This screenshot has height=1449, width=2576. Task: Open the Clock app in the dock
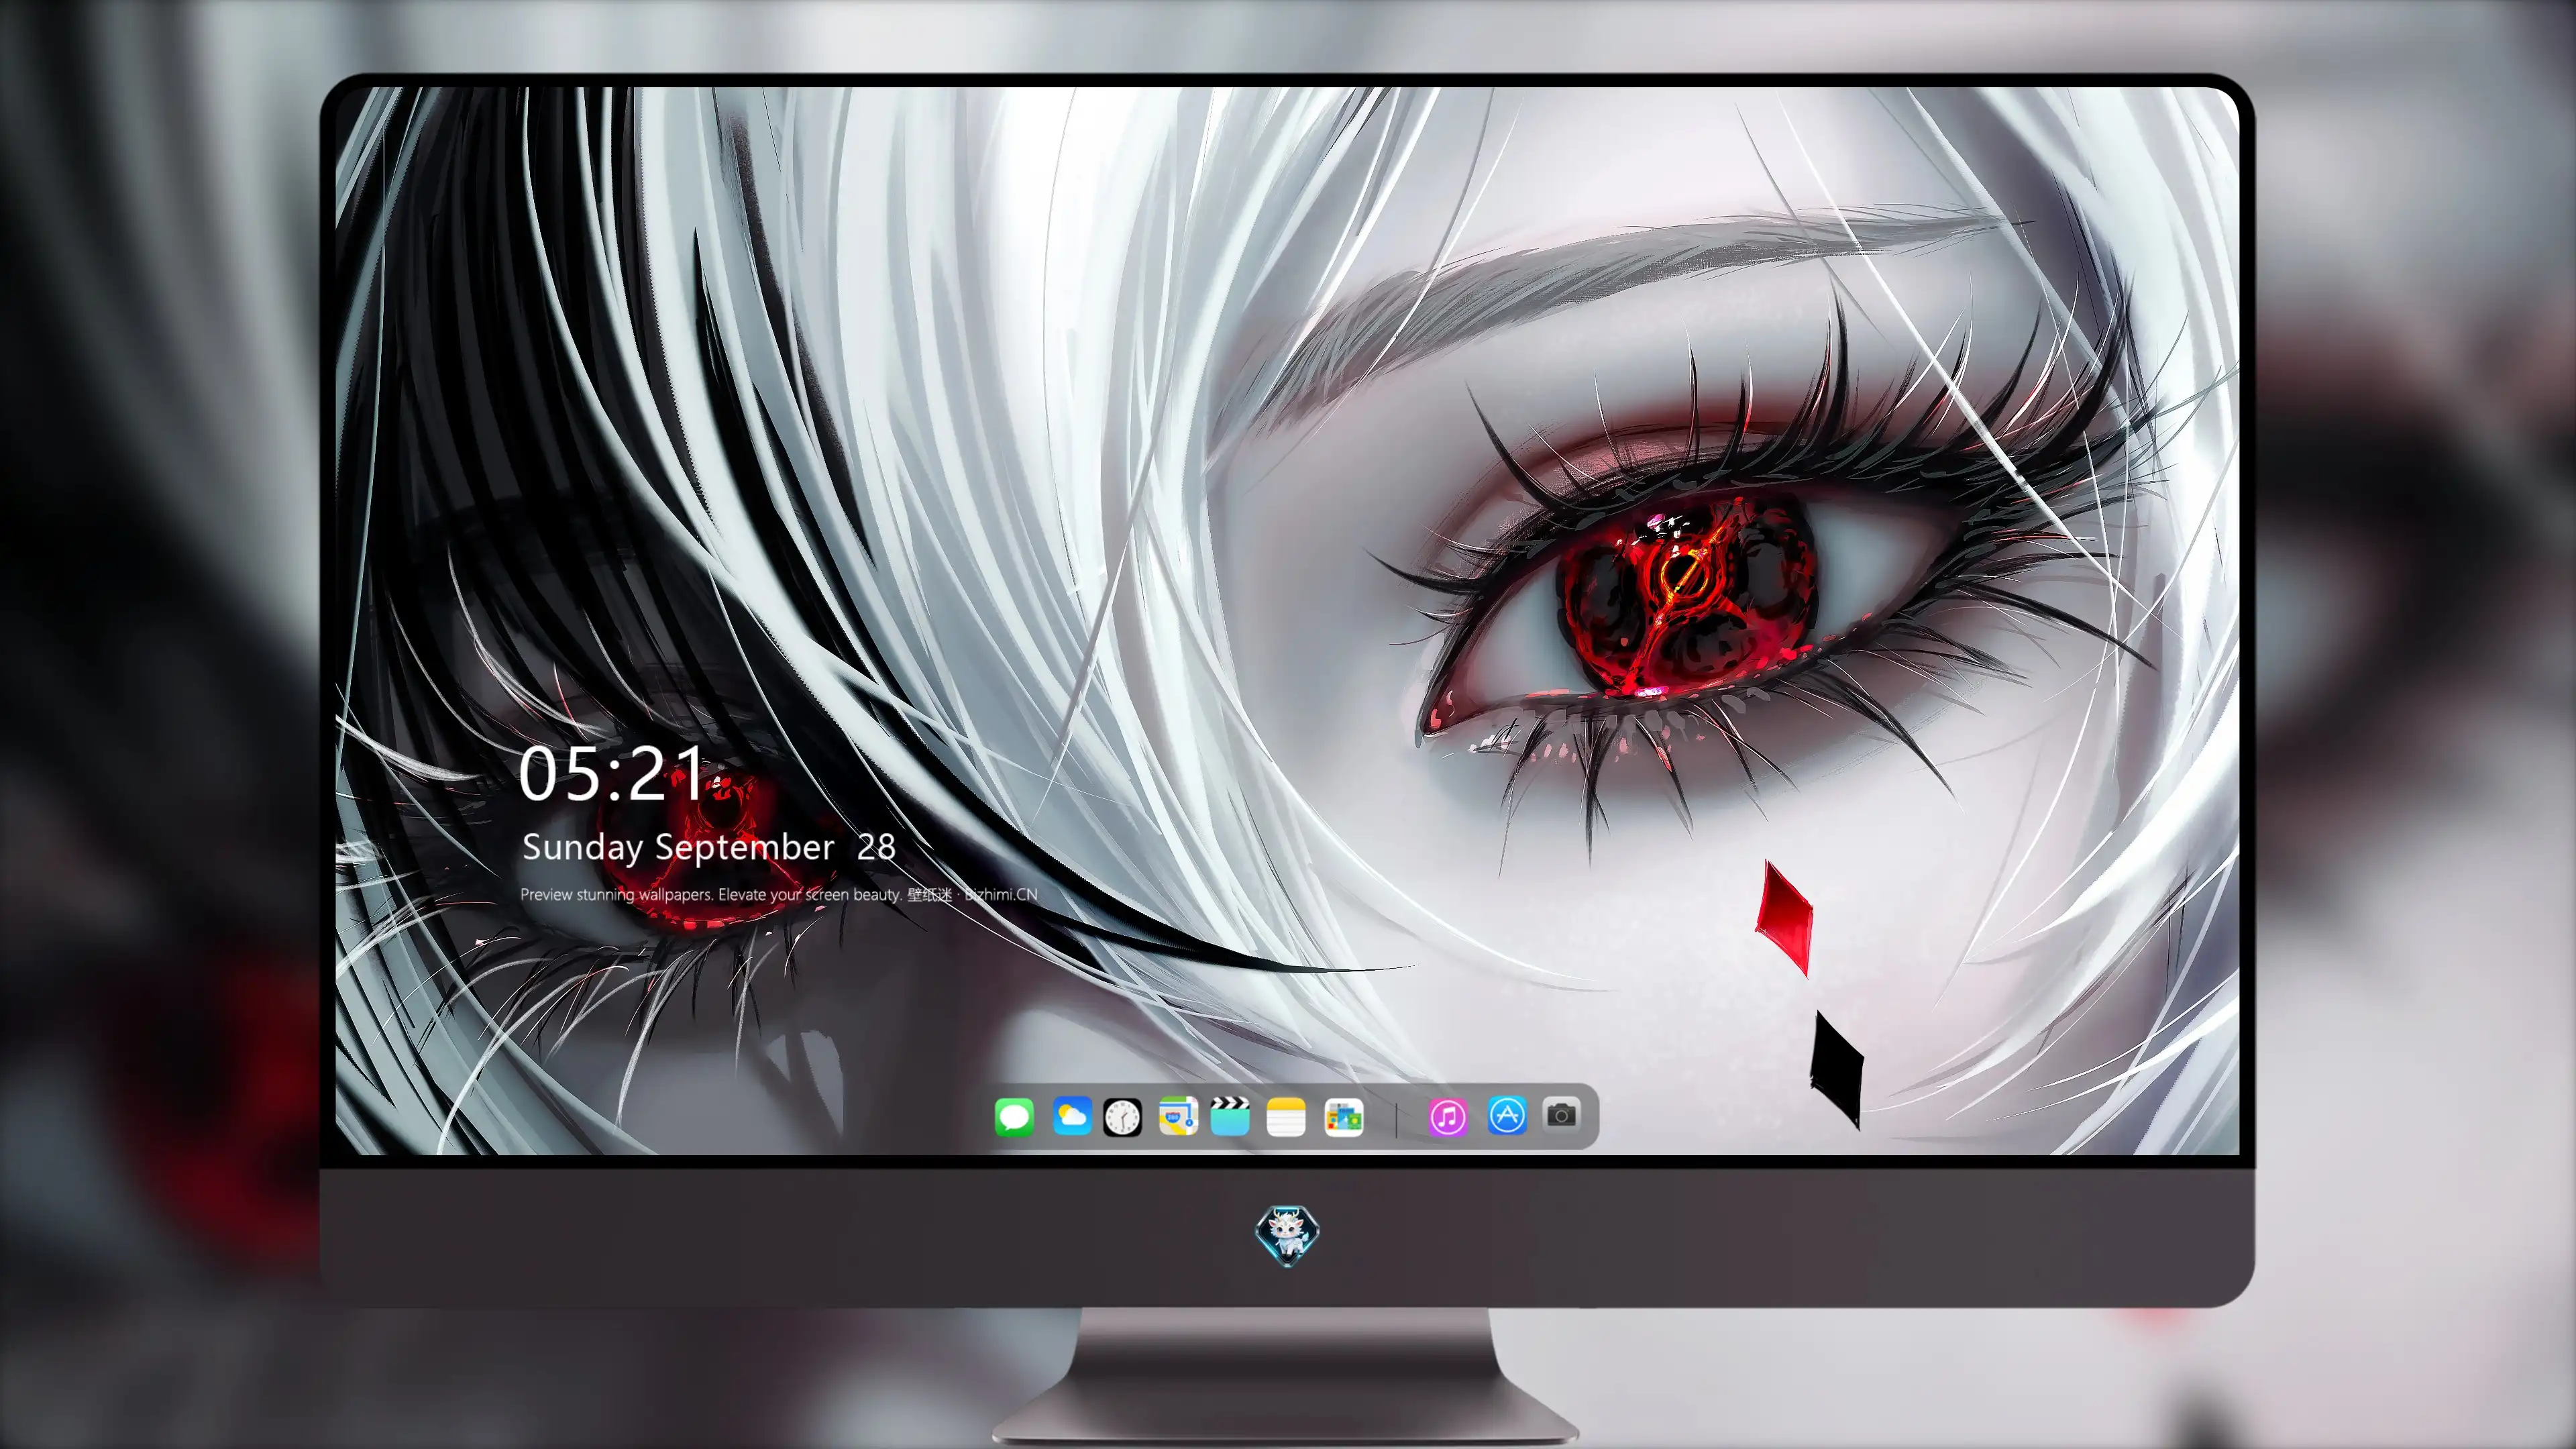(1122, 1117)
